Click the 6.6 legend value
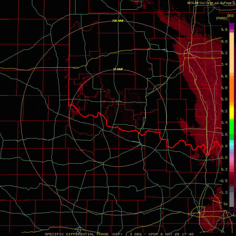Screen dimensions: 236x236 click(224, 76)
